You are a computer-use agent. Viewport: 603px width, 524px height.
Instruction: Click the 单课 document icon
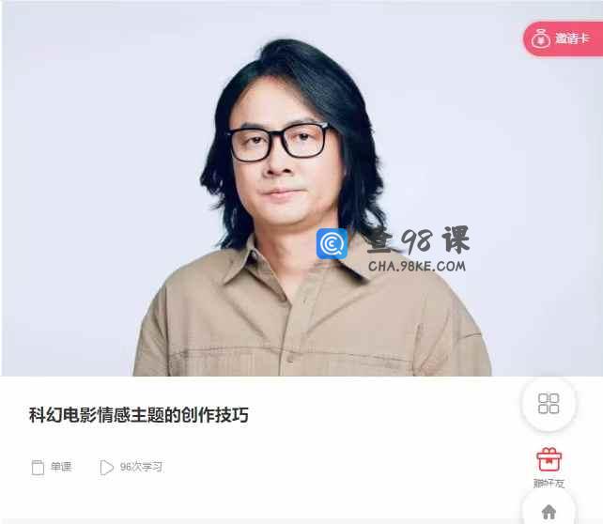point(38,467)
